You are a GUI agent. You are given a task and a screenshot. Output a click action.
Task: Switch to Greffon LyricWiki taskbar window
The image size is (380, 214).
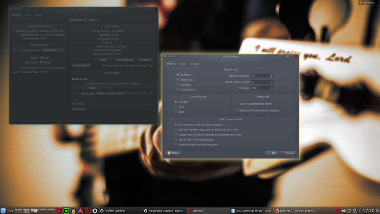click(x=120, y=211)
